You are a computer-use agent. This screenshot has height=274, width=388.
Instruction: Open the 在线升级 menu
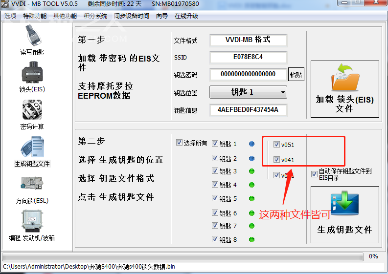click(186, 16)
